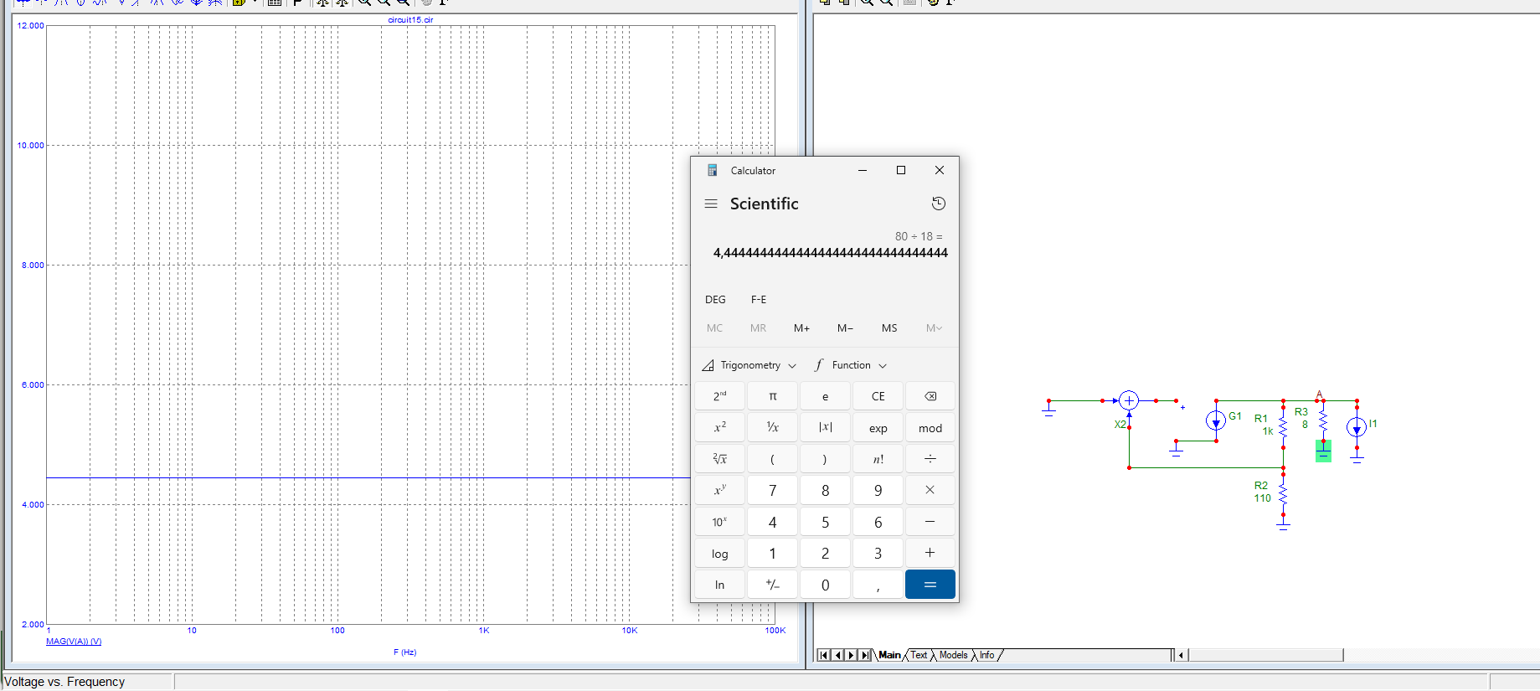Select the X2 summing block symbol

1129,400
